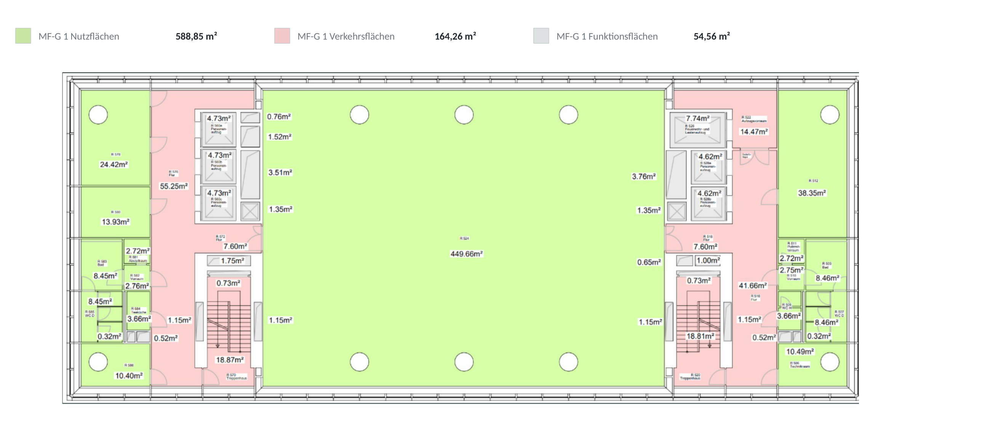The width and height of the screenshot is (982, 436).
Task: Click the '1.52m²' shaft area label
Action: 280,137
